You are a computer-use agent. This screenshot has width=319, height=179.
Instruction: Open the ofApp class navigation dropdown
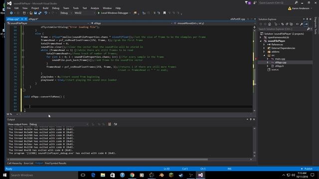(x=132, y=23)
